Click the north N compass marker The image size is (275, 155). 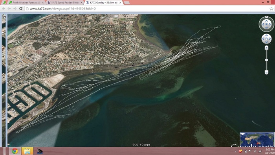[266, 17]
